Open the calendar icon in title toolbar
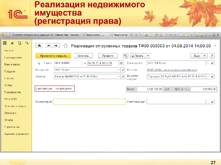This screenshot has width=221, height=165. [161, 35]
